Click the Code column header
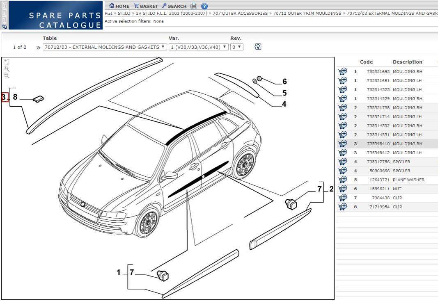 coord(366,62)
